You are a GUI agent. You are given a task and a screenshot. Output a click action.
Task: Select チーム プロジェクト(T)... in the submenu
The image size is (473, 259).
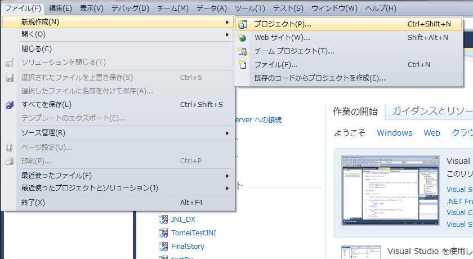349,51
